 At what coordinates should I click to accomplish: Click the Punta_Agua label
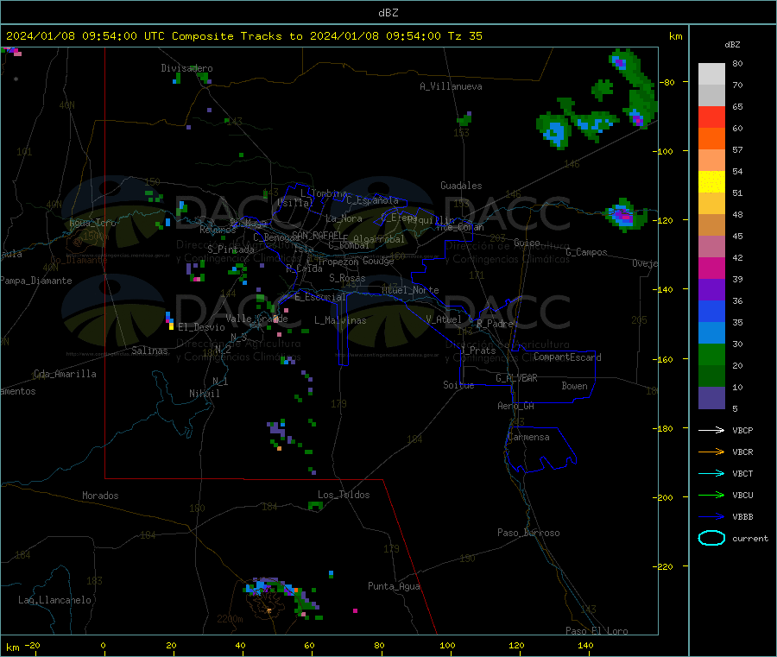[x=394, y=586]
